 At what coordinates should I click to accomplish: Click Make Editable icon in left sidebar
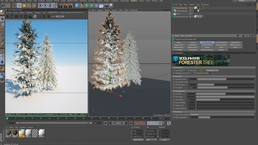[2, 12]
